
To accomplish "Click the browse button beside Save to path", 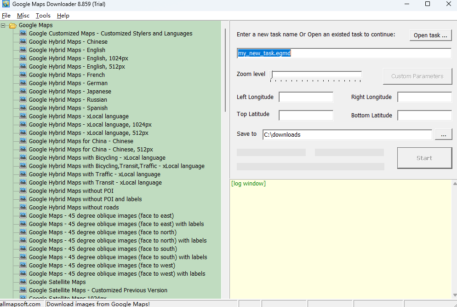I will [443, 134].
